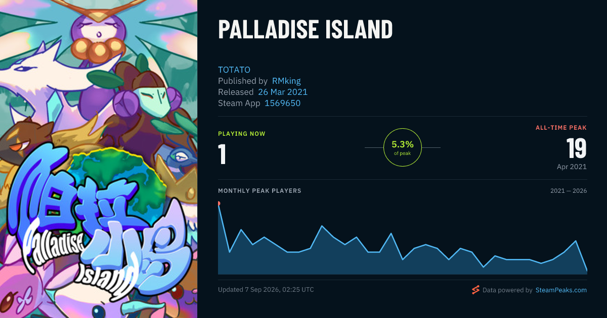Click the Palladise Island title heading
The width and height of the screenshot is (607, 318).
305,30
